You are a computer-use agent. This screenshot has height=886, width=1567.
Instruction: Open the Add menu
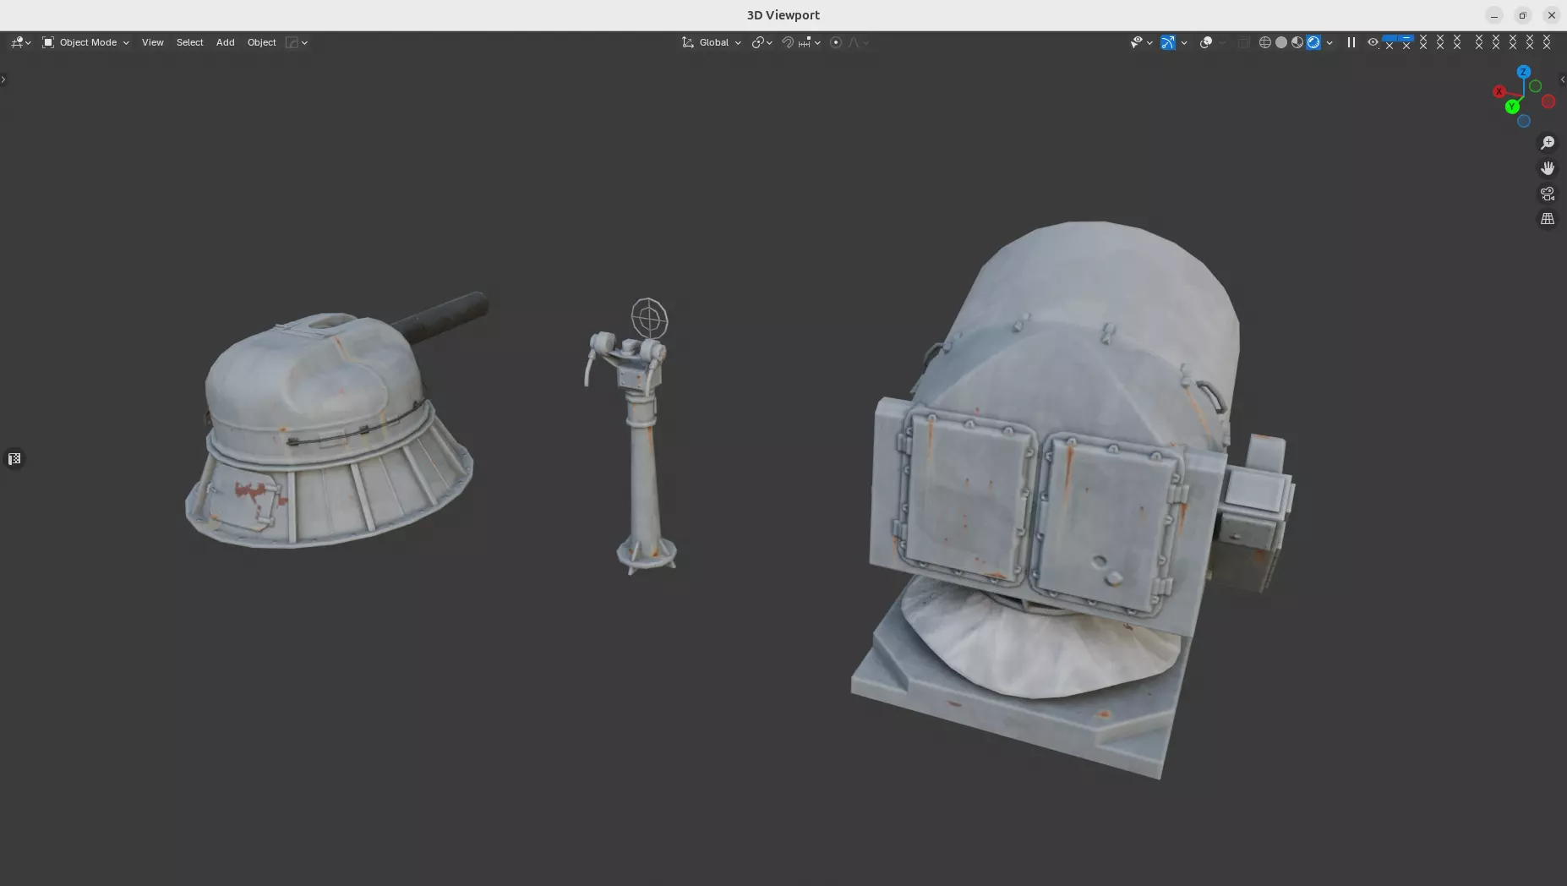coord(226,42)
